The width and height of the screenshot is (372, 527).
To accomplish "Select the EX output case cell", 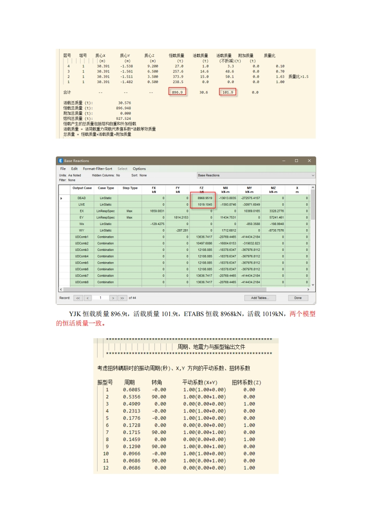I will point(82,211).
